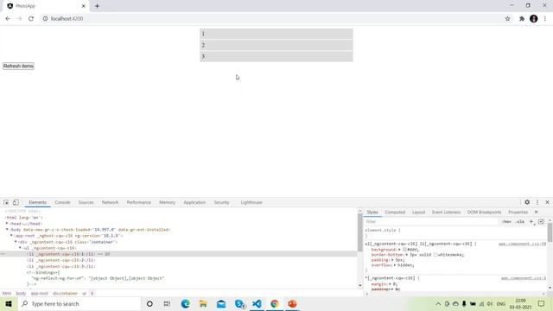Toggle the :hov element state panel
Screen dimensions: 553x311
pyautogui.click(x=507, y=222)
